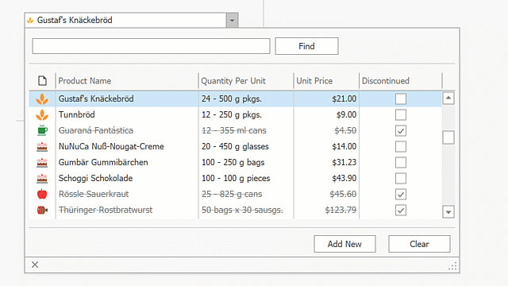
Task: Click inside the search text field
Action: (x=151, y=46)
